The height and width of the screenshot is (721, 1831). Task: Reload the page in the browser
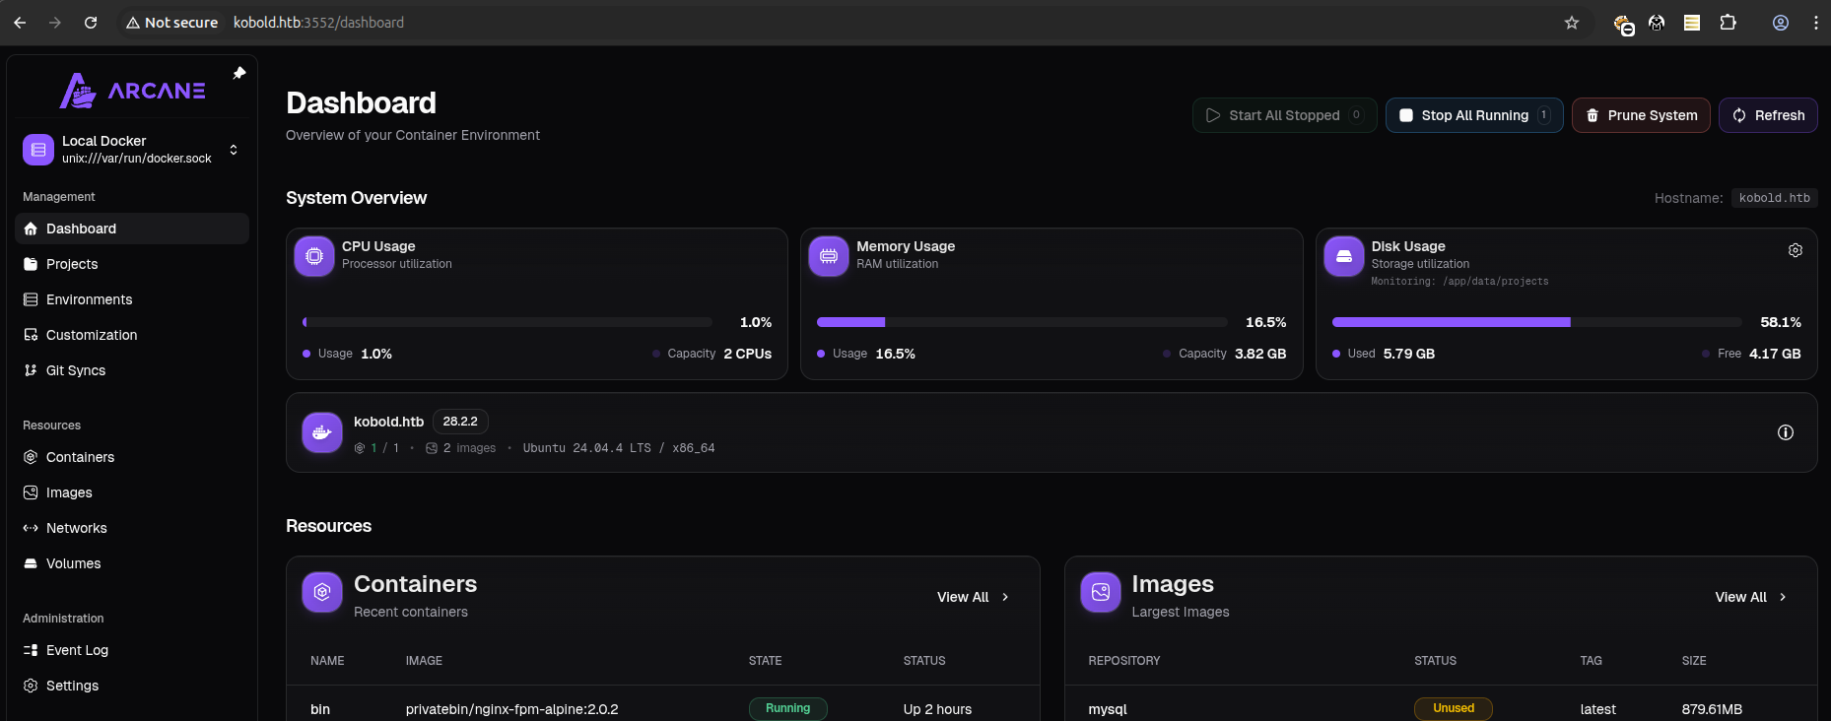(91, 23)
